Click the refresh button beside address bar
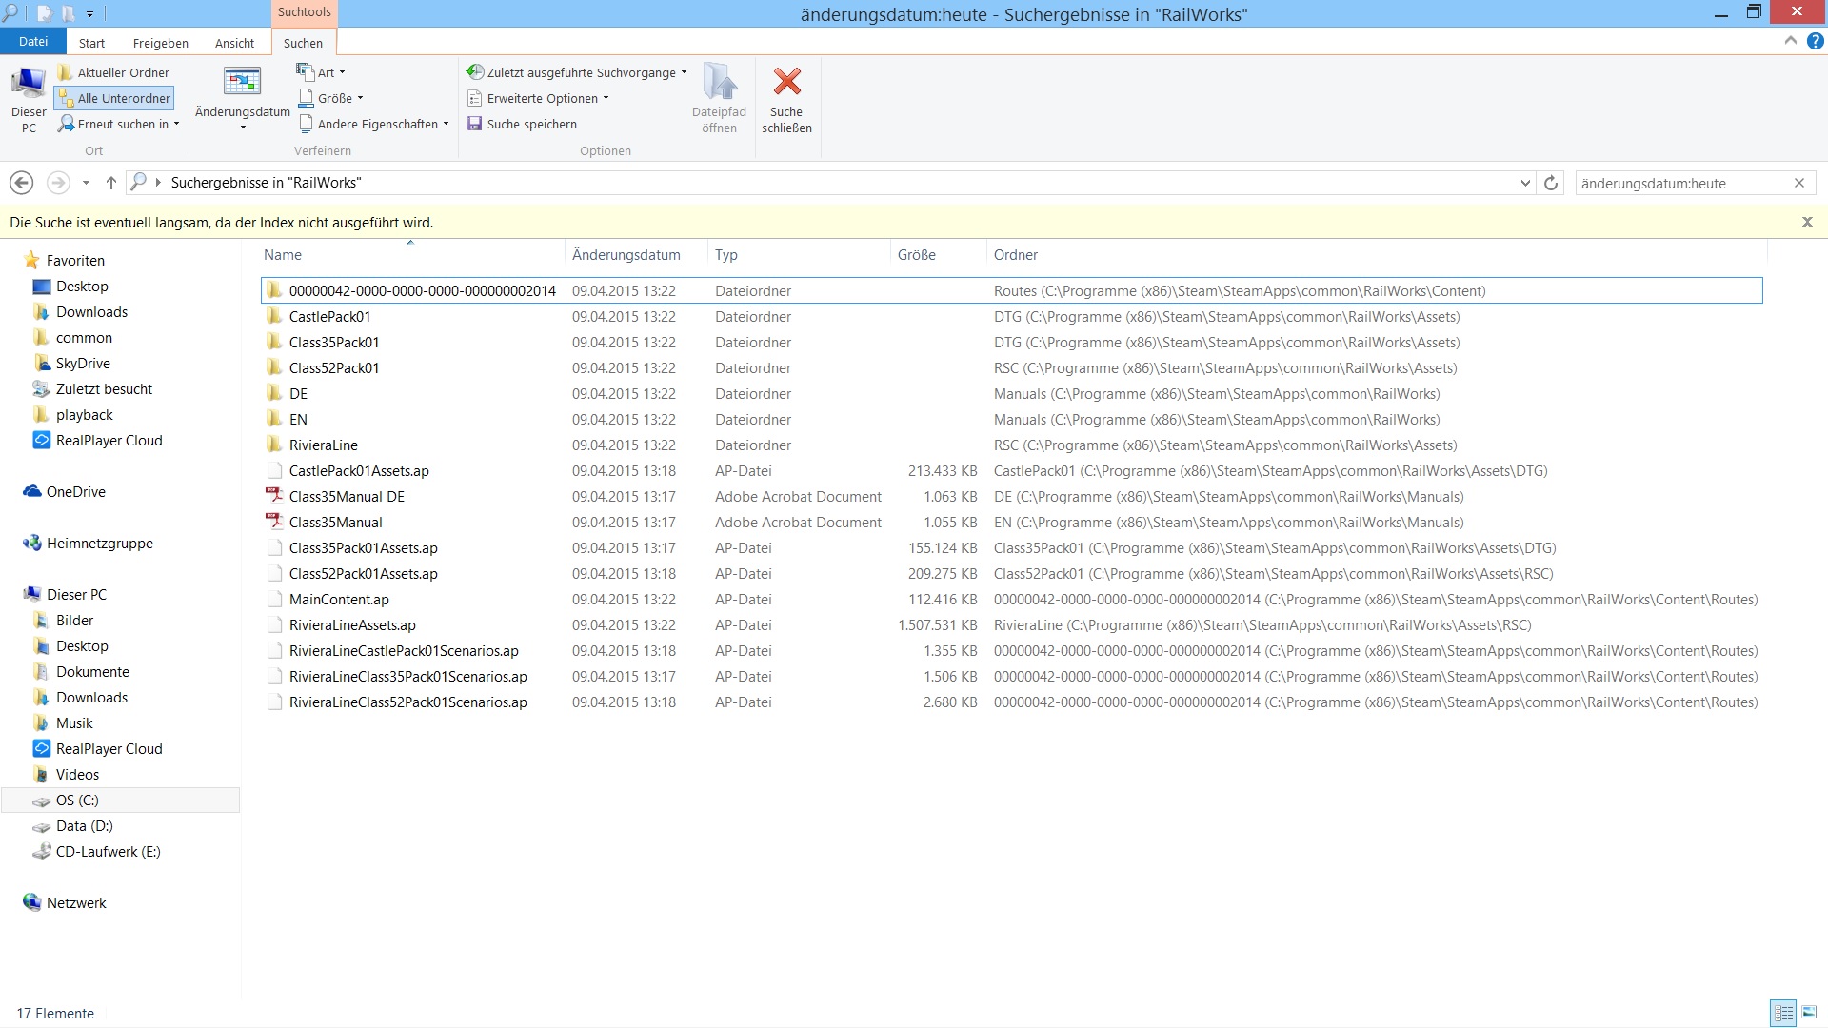This screenshot has height=1028, width=1828. click(x=1551, y=183)
